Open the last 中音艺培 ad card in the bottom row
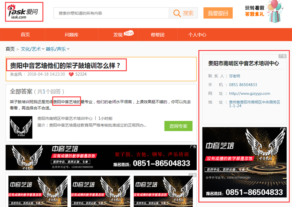 point(163,191)
